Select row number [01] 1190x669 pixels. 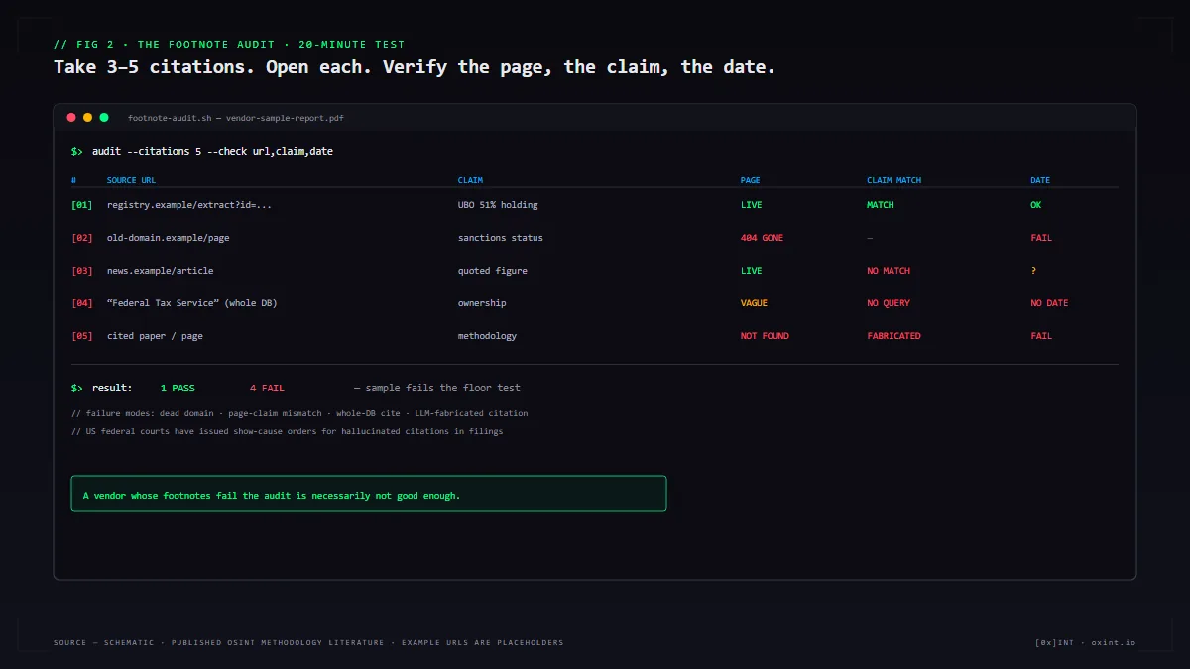pyautogui.click(x=82, y=205)
